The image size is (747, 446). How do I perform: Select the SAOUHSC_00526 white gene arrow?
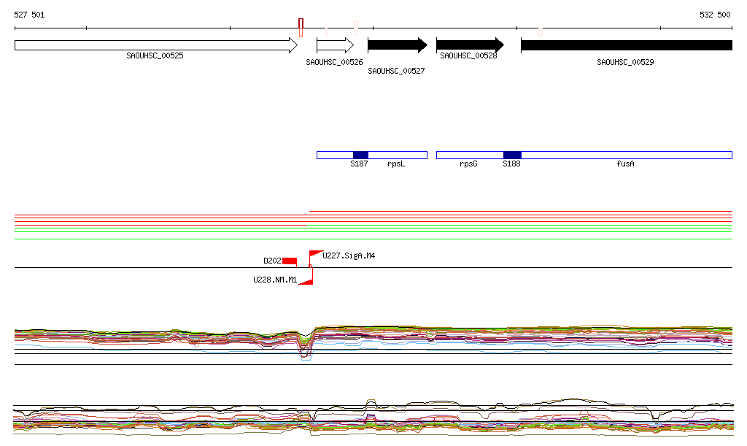(x=336, y=45)
